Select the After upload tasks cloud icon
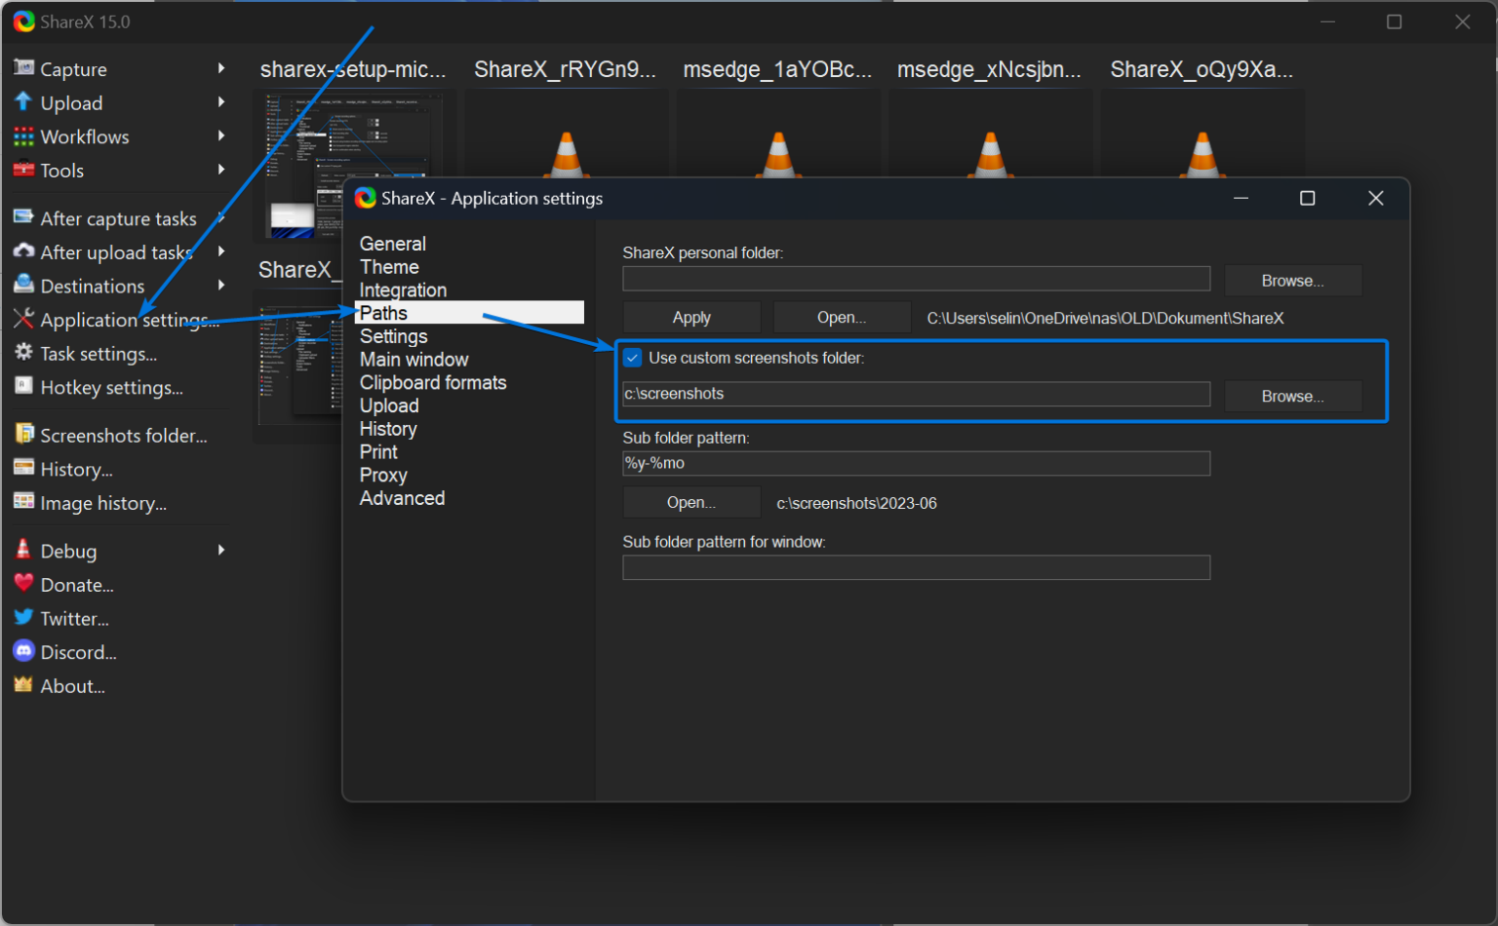 point(22,251)
